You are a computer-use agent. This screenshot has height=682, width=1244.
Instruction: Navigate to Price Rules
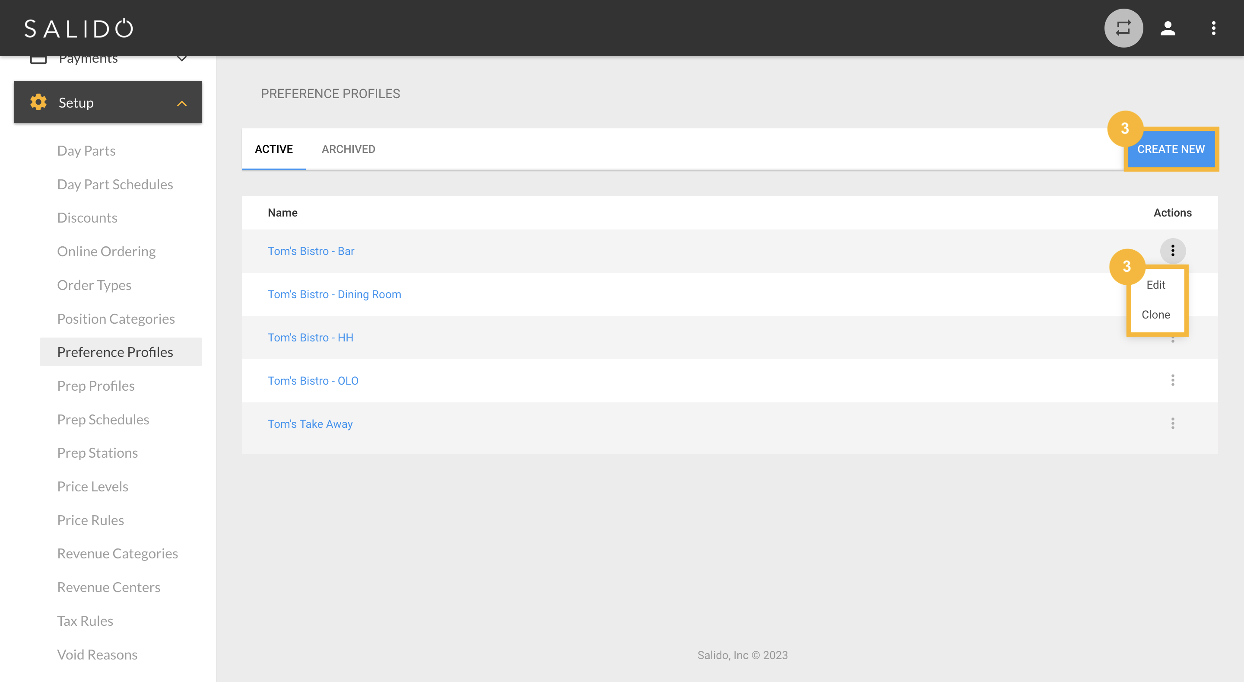[90, 520]
